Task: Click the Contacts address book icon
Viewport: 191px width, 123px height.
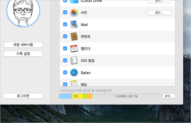Action: (74, 36)
